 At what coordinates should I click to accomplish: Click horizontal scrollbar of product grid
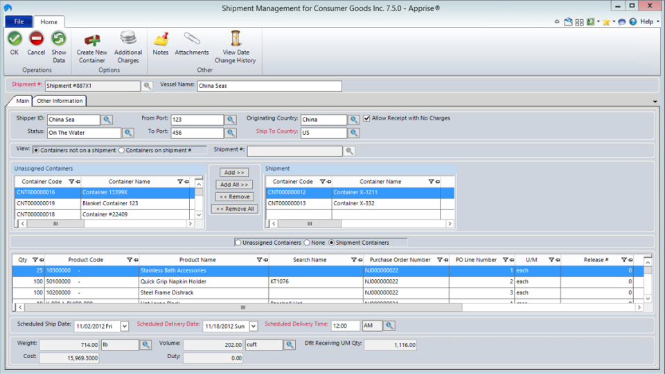tap(329, 308)
